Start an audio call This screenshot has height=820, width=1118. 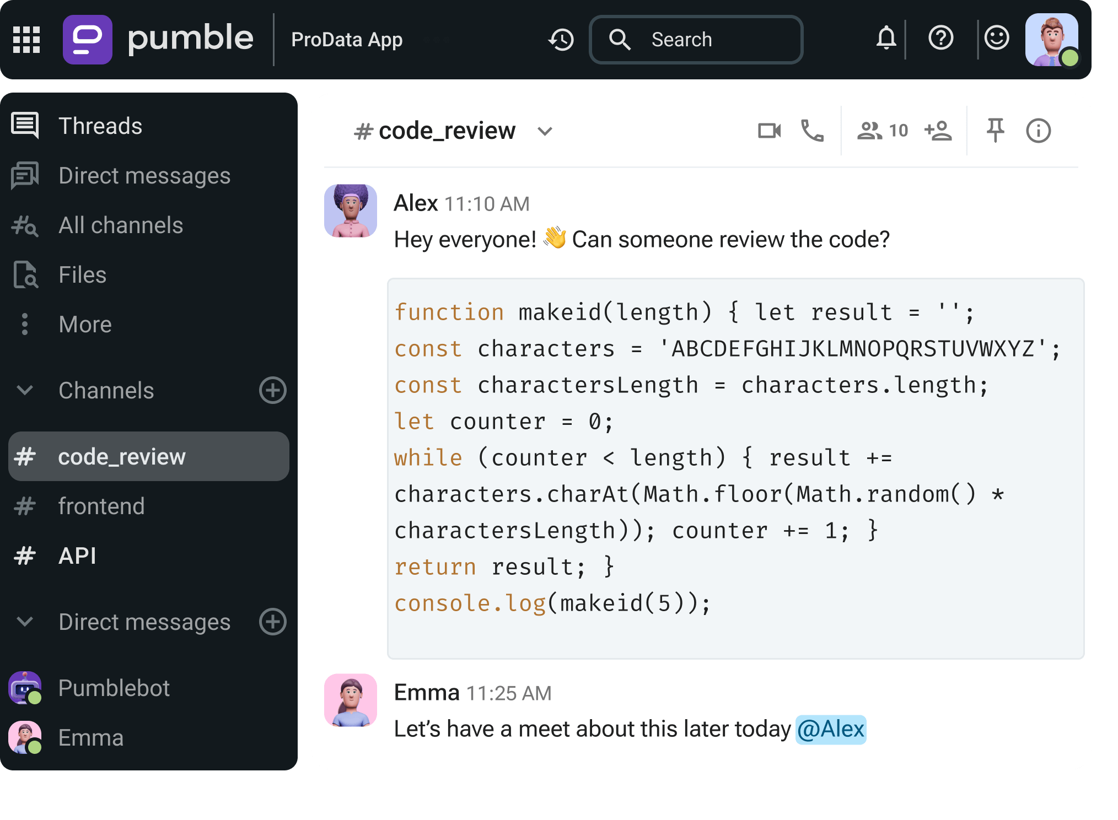(812, 131)
